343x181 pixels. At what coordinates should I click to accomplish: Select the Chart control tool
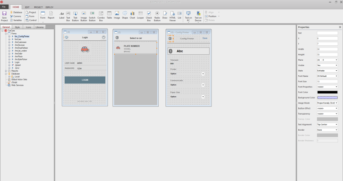click(x=132, y=15)
